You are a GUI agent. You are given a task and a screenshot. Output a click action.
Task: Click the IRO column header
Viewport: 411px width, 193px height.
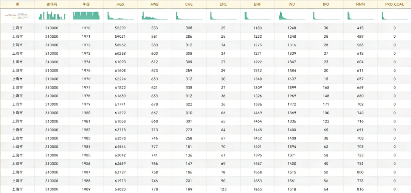pyautogui.click(x=326, y=4)
